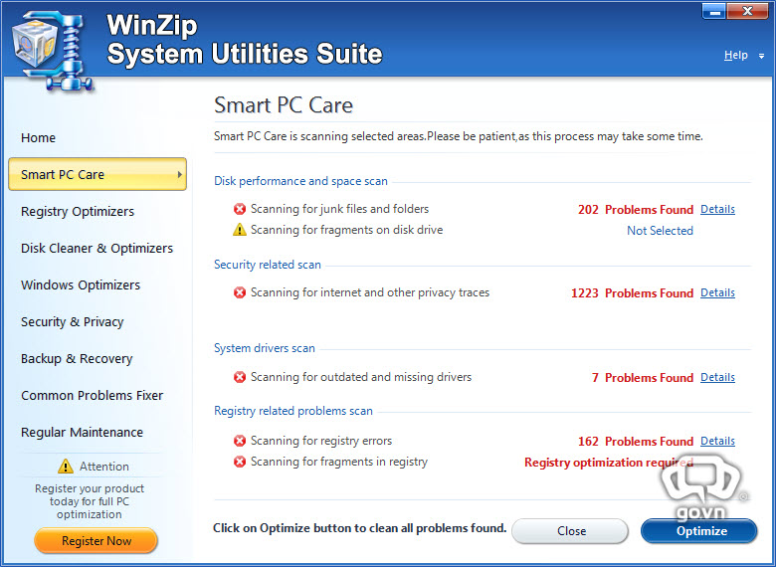Click 'Not Selected' status for disk fragments
This screenshot has height=567, width=776.
point(660,231)
